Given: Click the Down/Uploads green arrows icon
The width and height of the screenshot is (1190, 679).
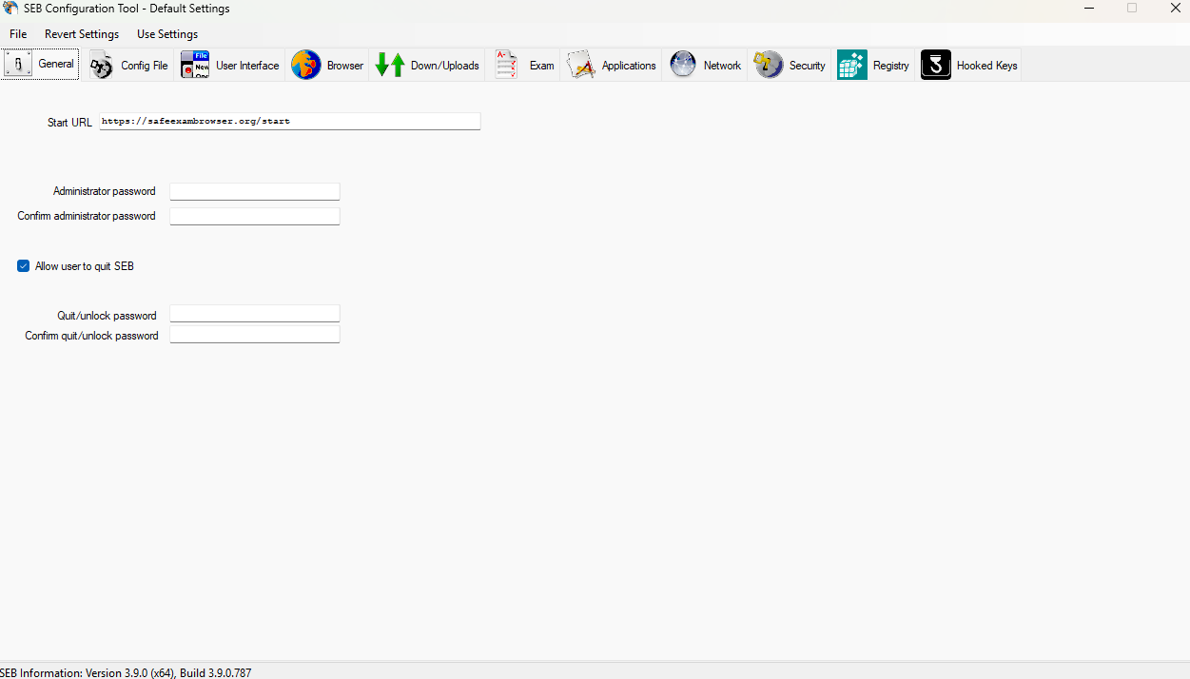Looking at the screenshot, I should point(390,65).
